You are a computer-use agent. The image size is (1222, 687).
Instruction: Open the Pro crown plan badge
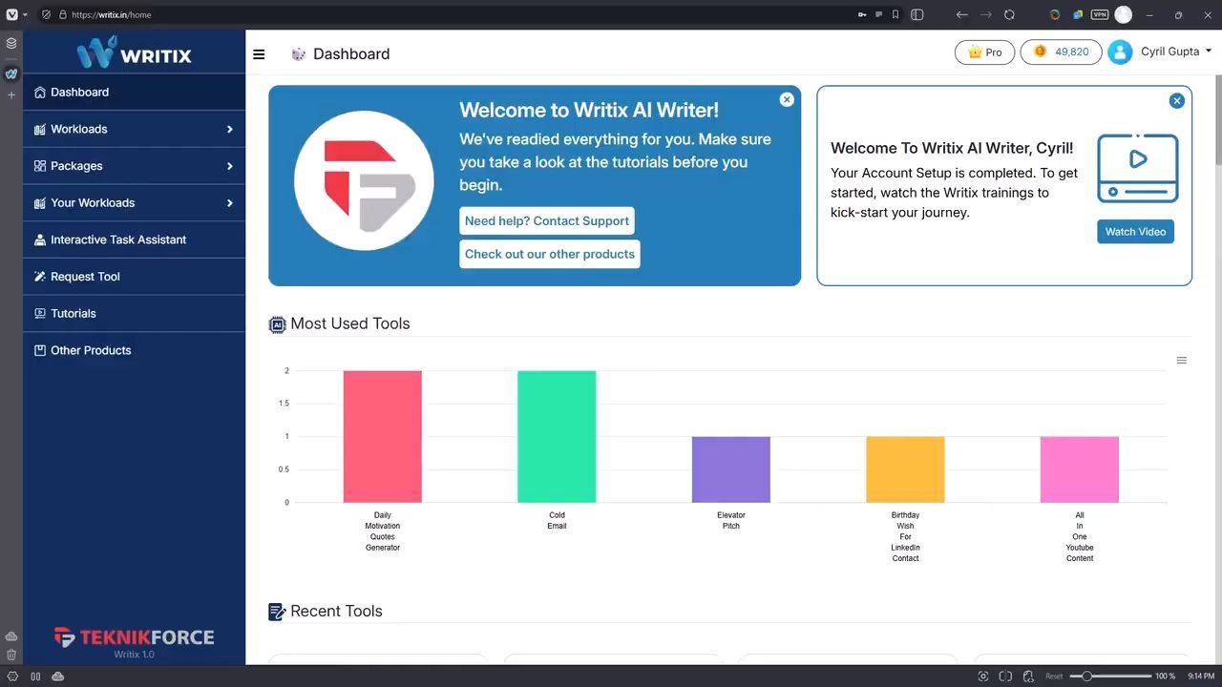(x=984, y=52)
